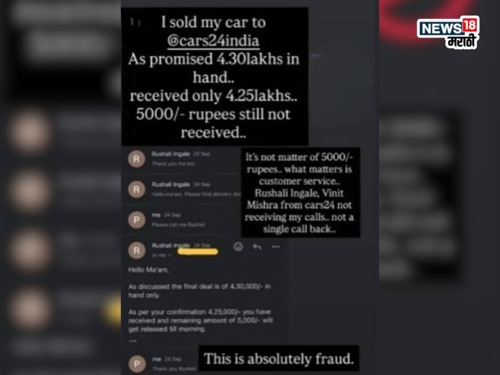Open the three-dot more options menu
Viewport: 500px width, 375px height.
point(275,247)
